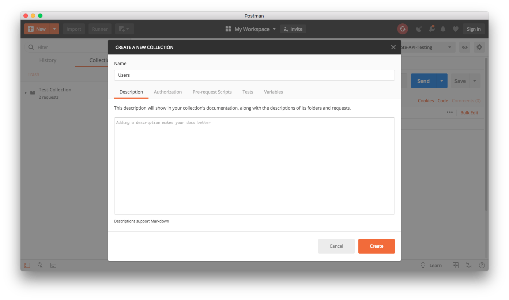The image size is (509, 300).
Task: Toggle environment quick look eye icon
Action: point(464,47)
